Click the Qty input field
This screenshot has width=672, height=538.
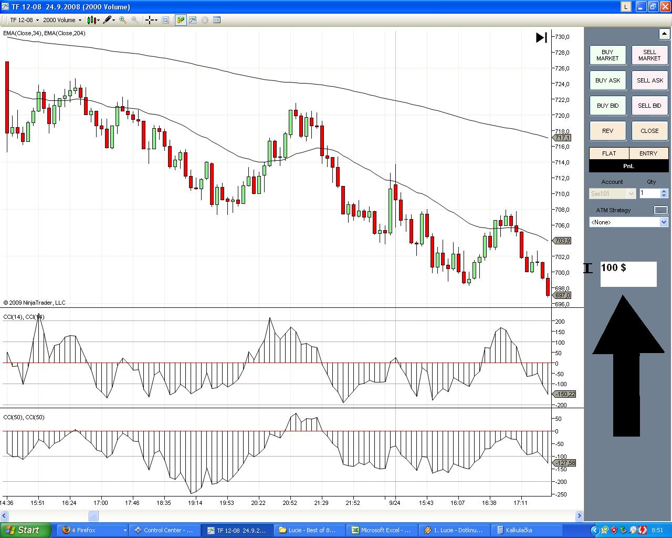649,193
